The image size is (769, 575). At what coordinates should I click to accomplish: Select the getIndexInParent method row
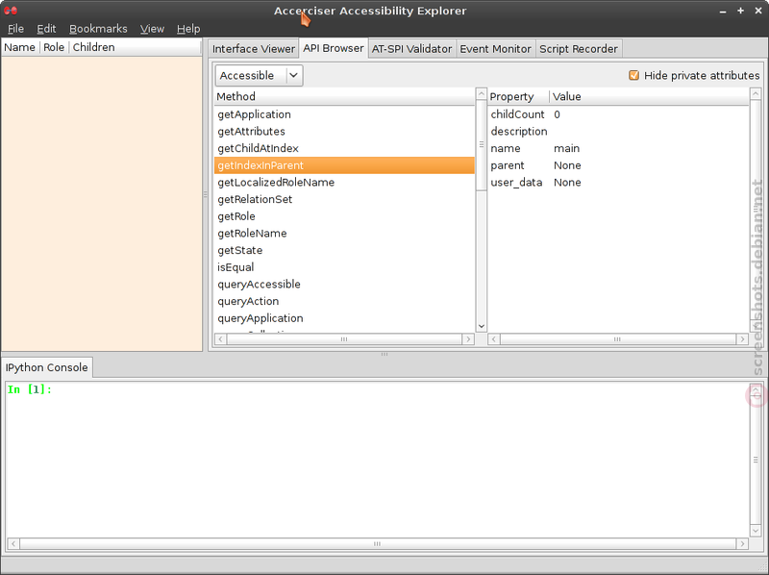point(344,165)
